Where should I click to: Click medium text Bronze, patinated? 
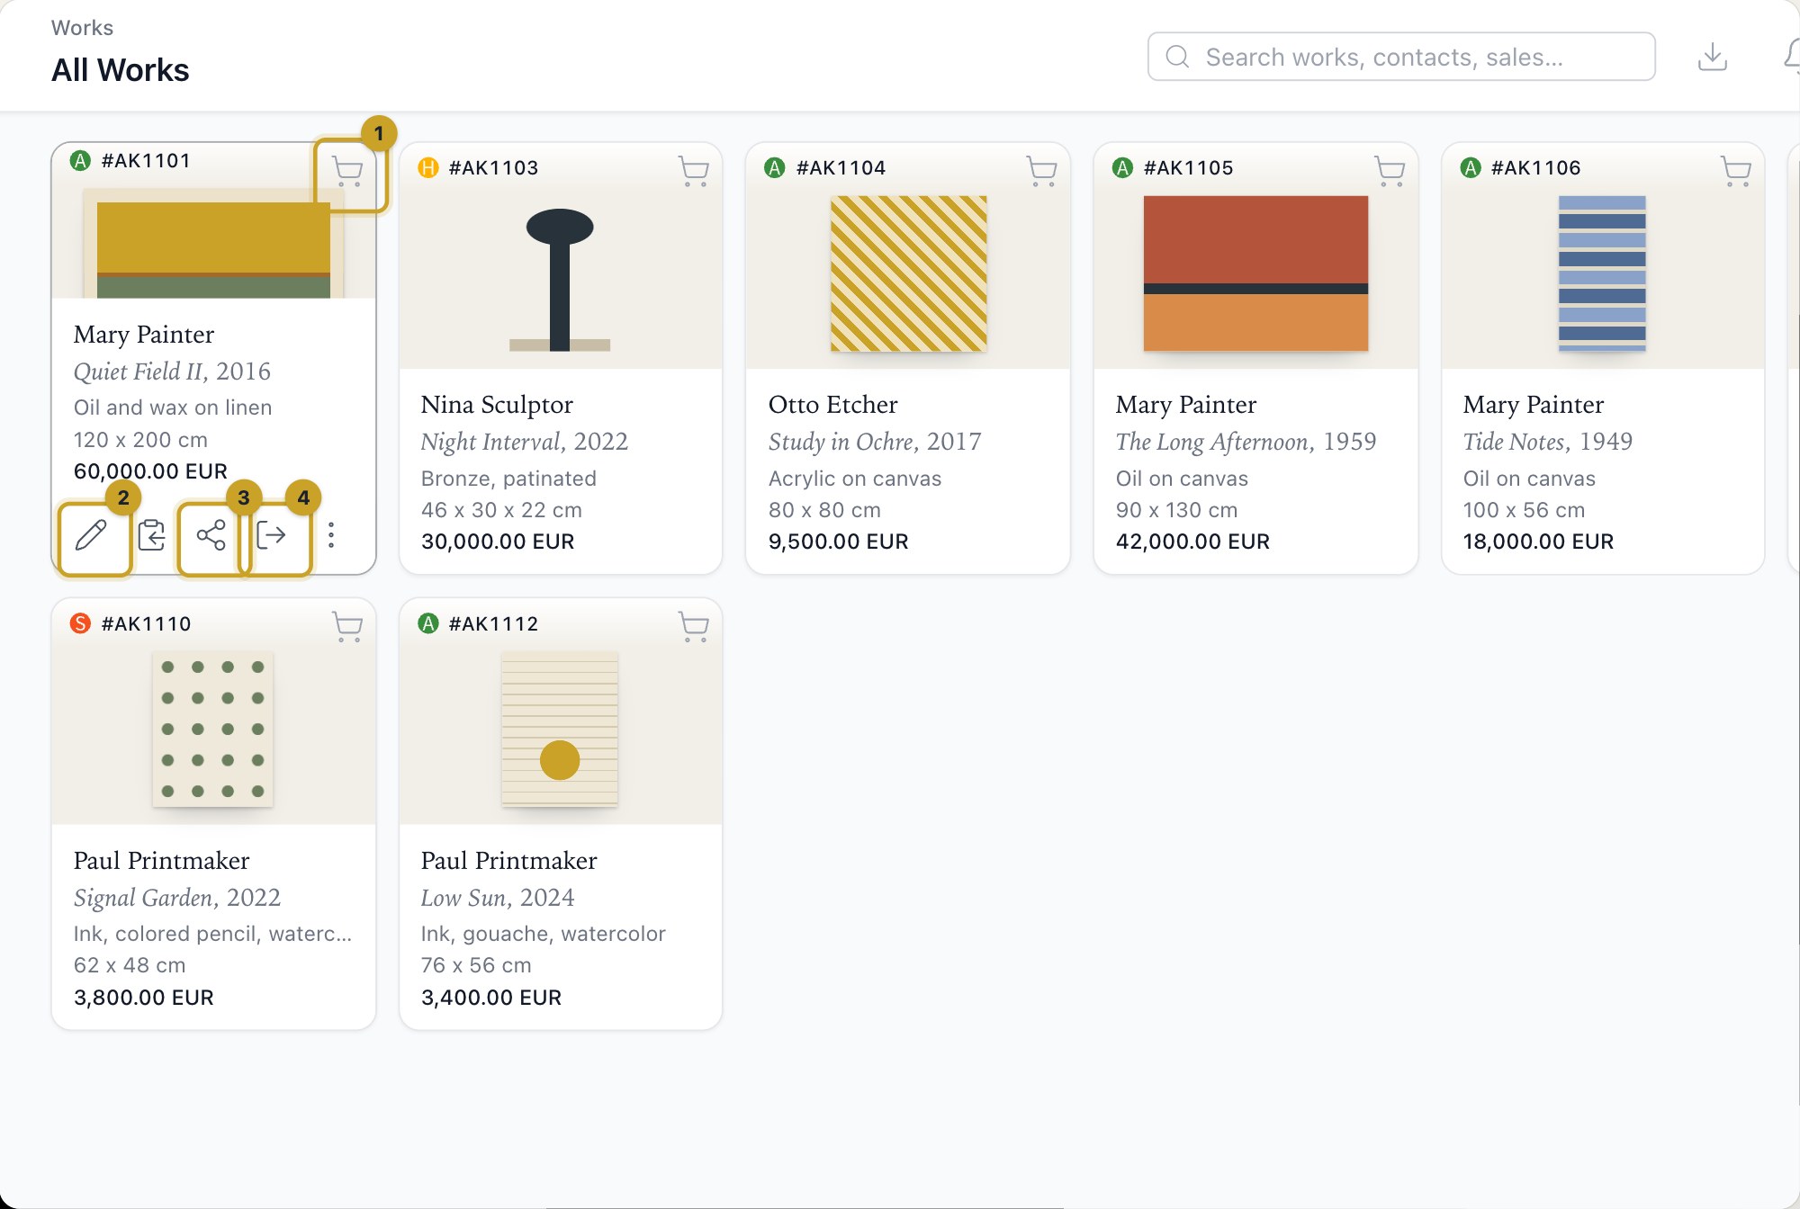pyautogui.click(x=508, y=479)
